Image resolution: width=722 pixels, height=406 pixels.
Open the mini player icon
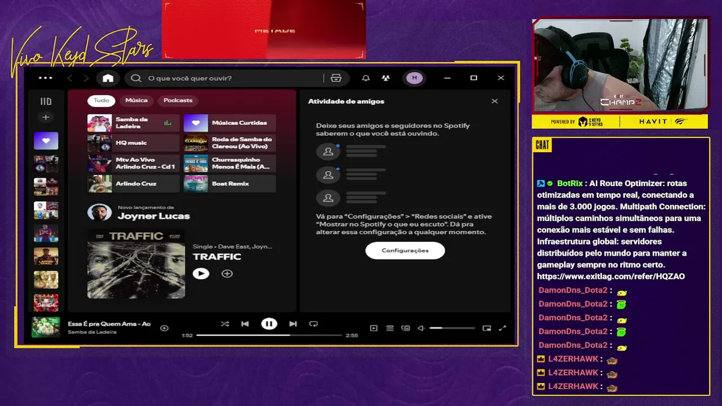click(487, 328)
